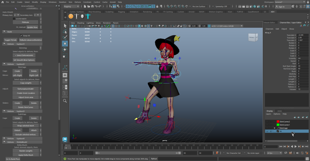Click the IPR render pause icon

point(266,7)
